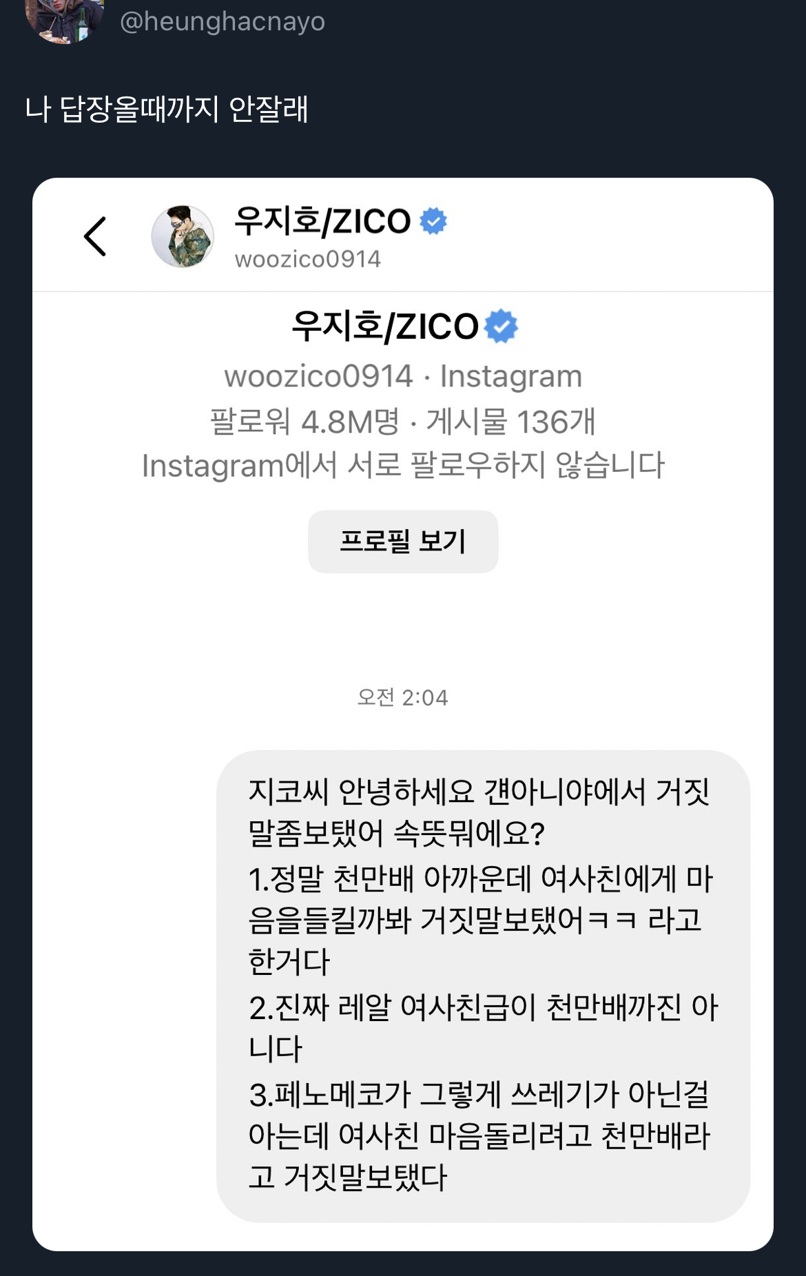Image resolution: width=806 pixels, height=1276 pixels.
Task: Tap the 우지호/ZICO name in chat header
Action: 322,221
